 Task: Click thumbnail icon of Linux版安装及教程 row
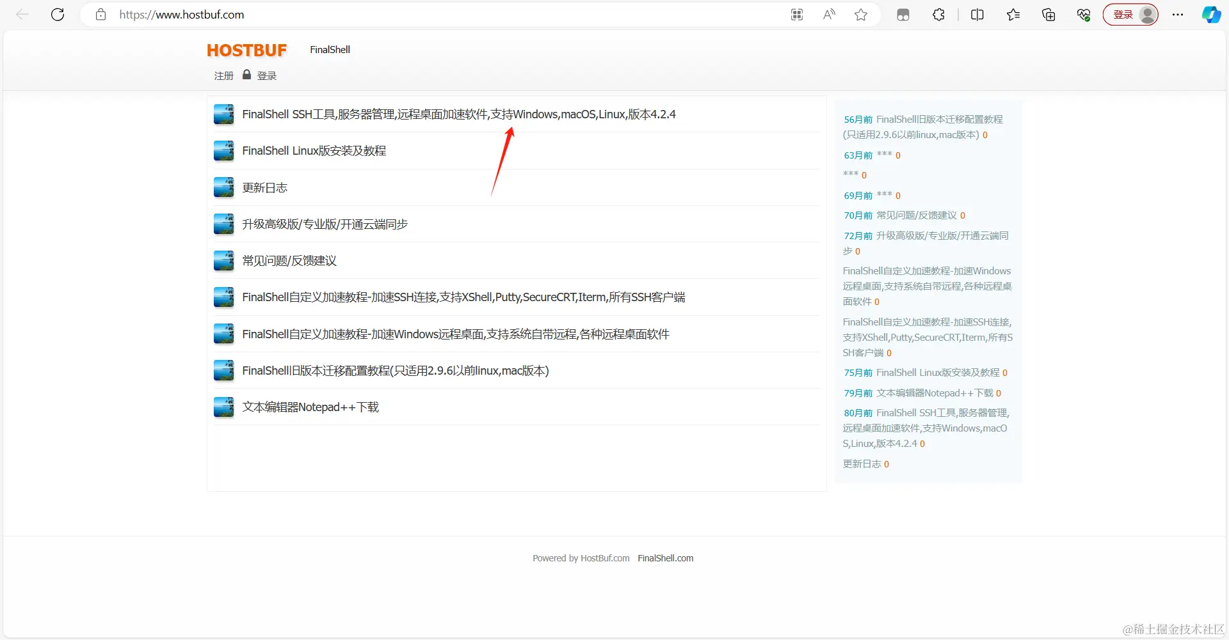click(x=223, y=151)
